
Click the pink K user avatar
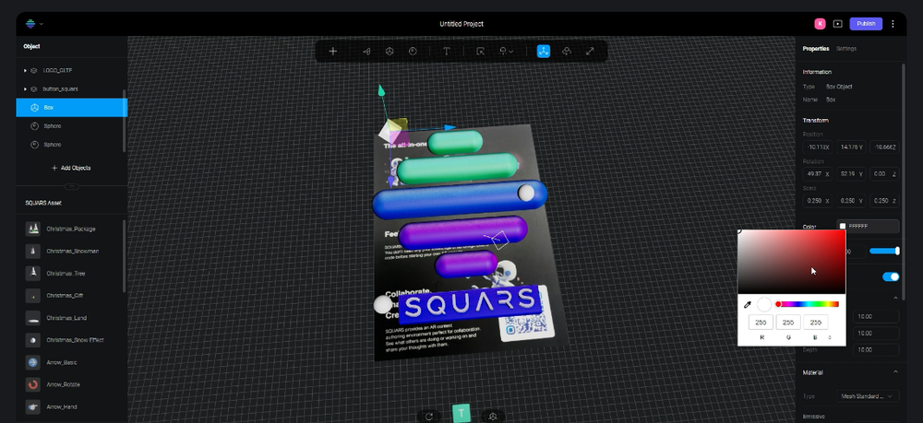820,24
